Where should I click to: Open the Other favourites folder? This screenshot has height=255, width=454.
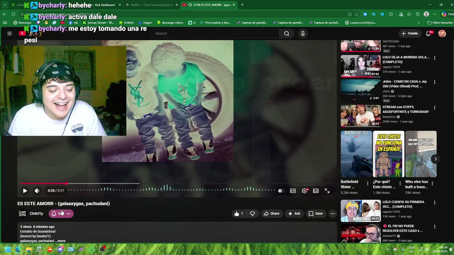(x=440, y=23)
